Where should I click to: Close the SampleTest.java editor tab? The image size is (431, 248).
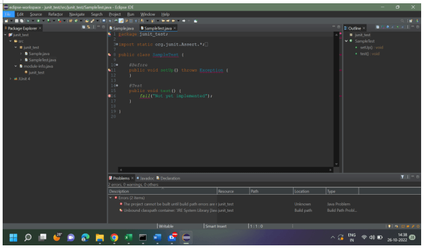point(175,28)
